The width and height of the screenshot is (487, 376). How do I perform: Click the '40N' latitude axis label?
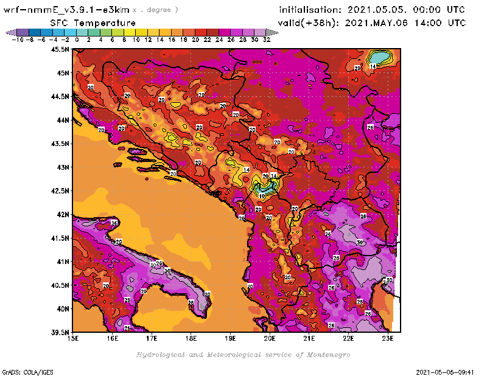[63, 309]
